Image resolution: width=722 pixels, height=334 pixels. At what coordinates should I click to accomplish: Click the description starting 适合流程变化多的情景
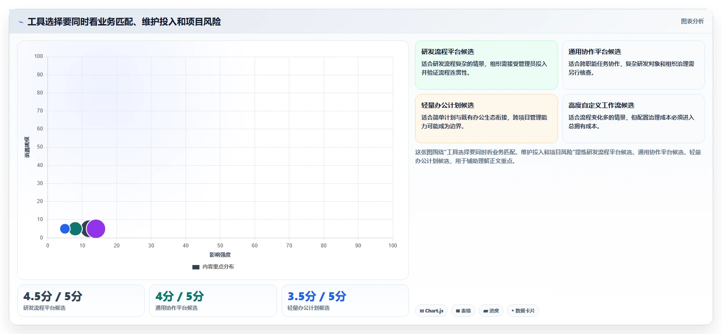(x=631, y=122)
